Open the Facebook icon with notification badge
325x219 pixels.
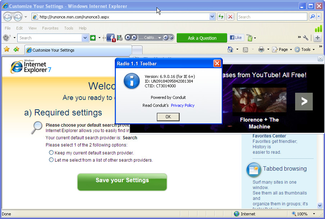(x=111, y=38)
